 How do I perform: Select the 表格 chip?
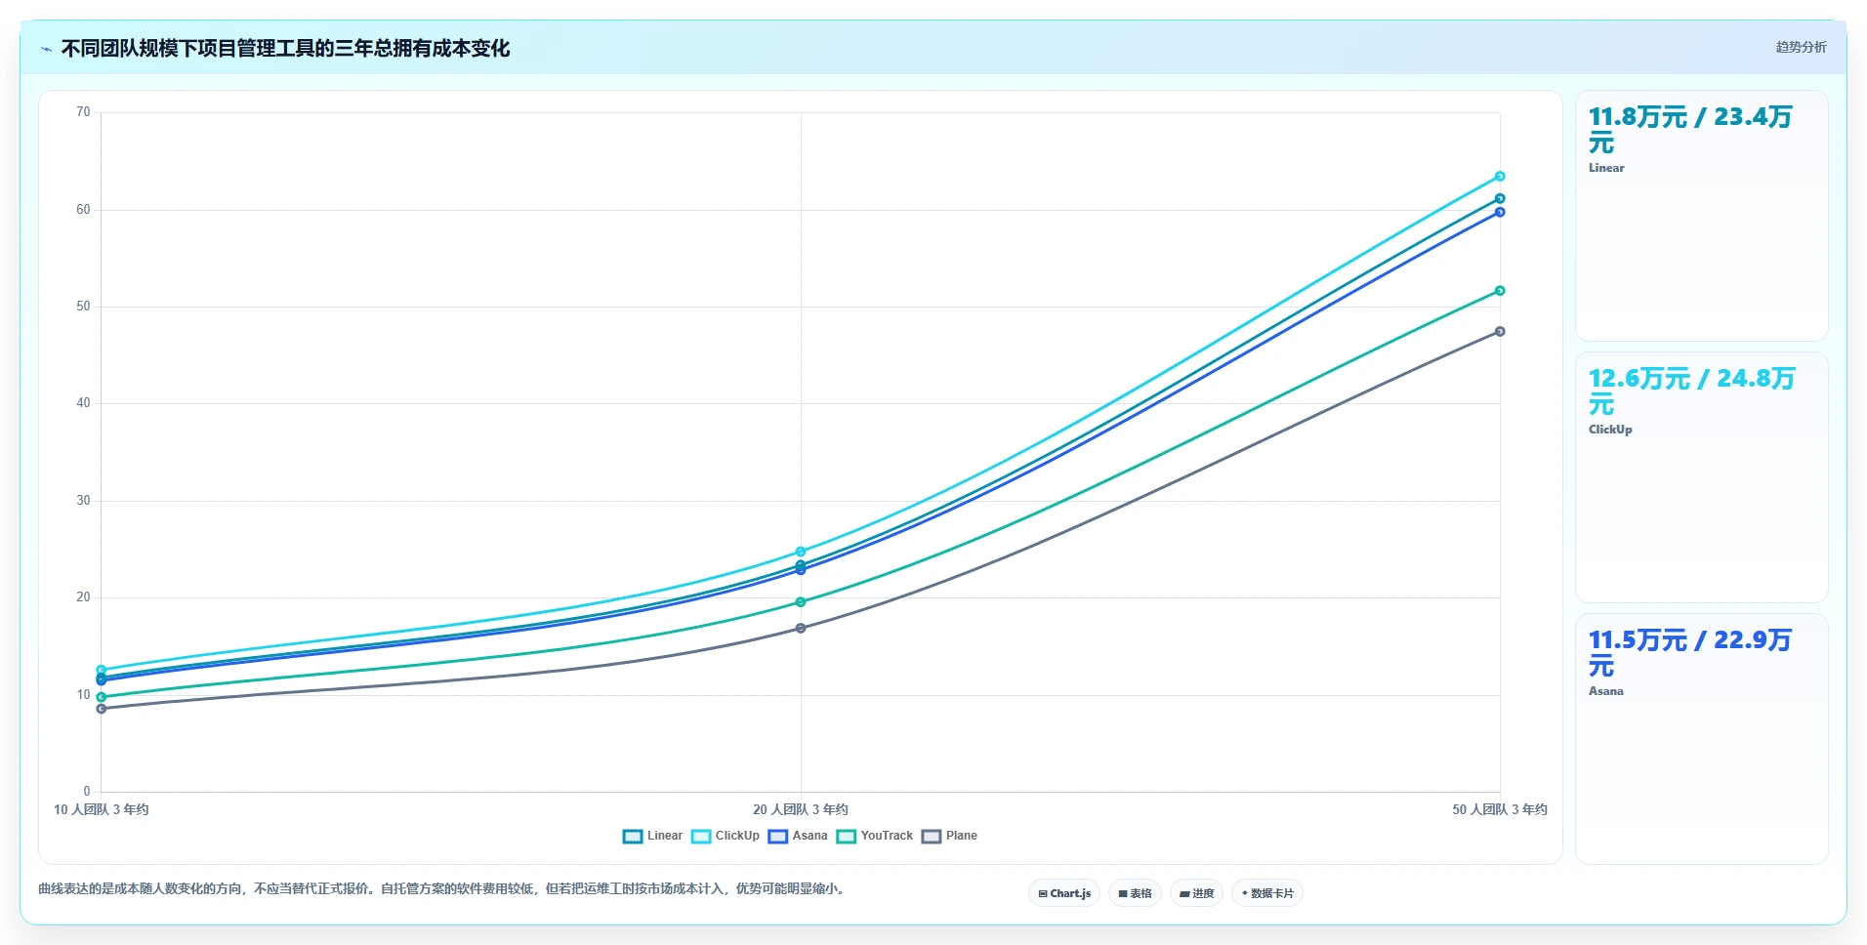[1135, 893]
